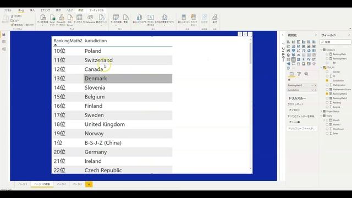The image size is (352, 198).
Task: Click the filter icon in the table visual header
Action: tap(240, 34)
